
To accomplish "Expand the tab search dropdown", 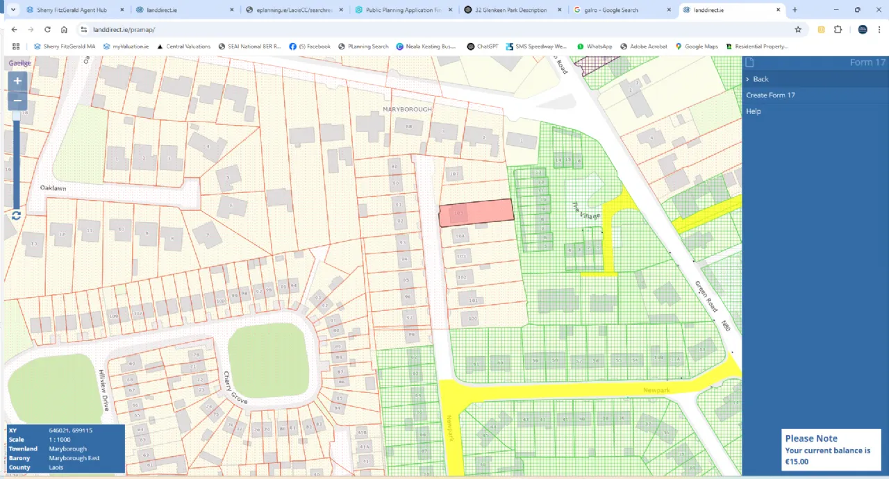I will coord(12,10).
